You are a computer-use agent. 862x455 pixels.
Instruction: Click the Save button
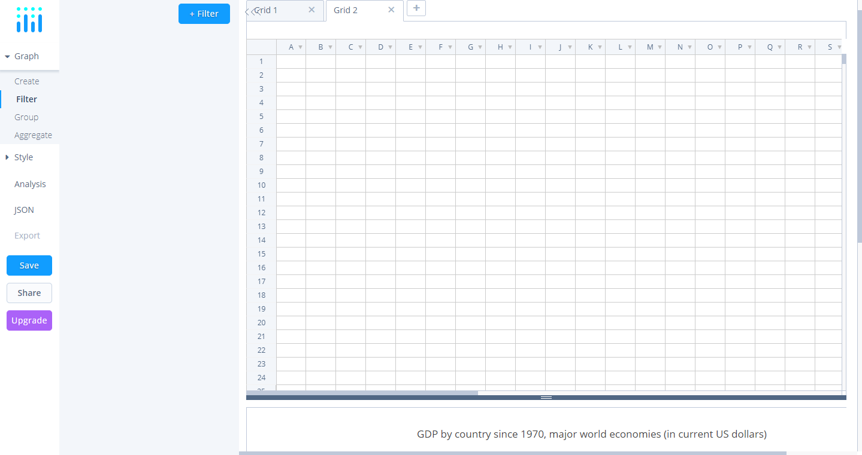click(29, 265)
